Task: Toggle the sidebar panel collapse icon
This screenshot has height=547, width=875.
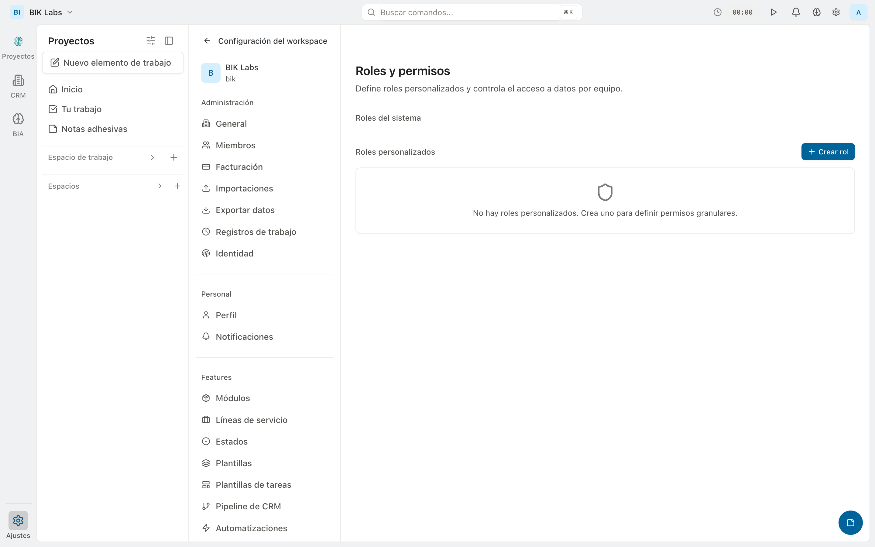Action: (x=169, y=41)
